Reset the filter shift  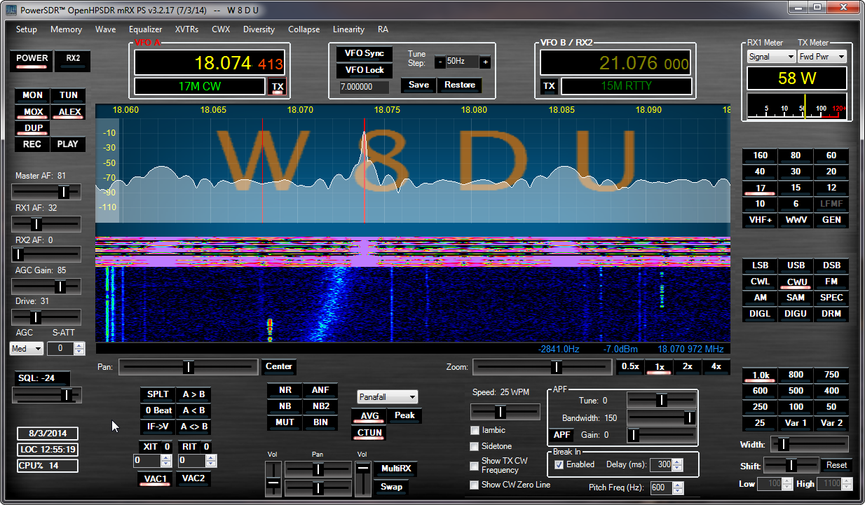click(x=836, y=465)
